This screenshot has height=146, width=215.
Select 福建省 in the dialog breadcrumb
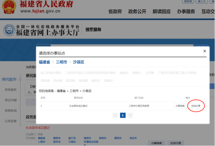[x=44, y=62]
